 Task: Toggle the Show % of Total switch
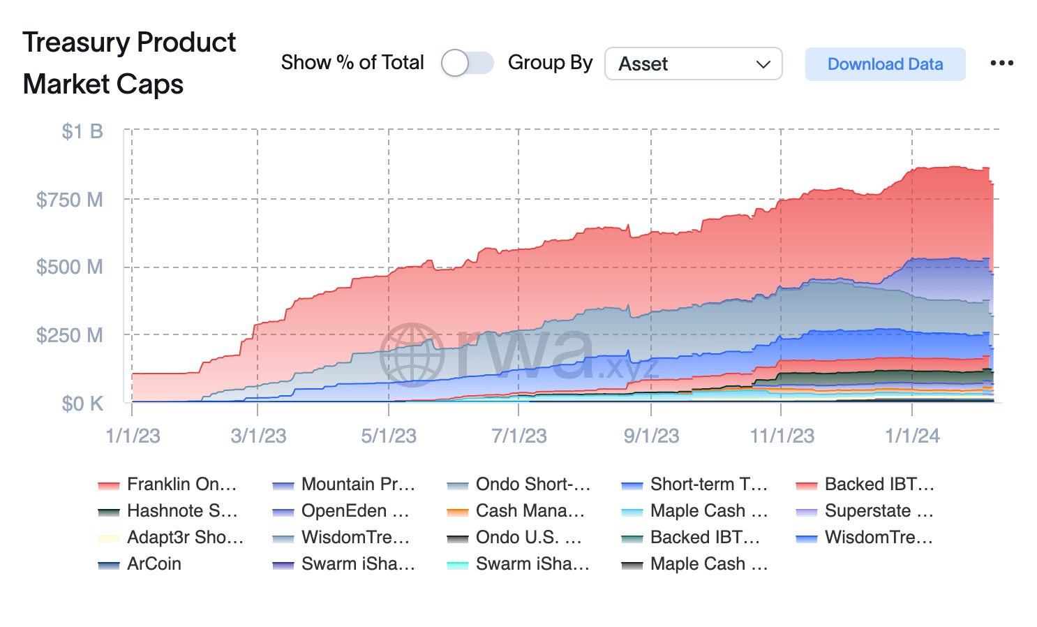[468, 63]
